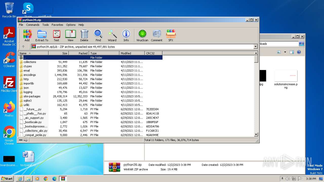The height and width of the screenshot is (182, 324).
Task: Click Explorer window help icon
Action: (x=299, y=52)
